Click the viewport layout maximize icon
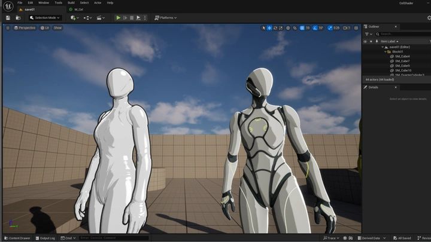The height and width of the screenshot is (242, 431). pyautogui.click(x=356, y=28)
